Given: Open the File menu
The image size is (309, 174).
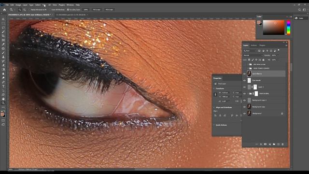Looking at the screenshot, I should coord(7,5).
